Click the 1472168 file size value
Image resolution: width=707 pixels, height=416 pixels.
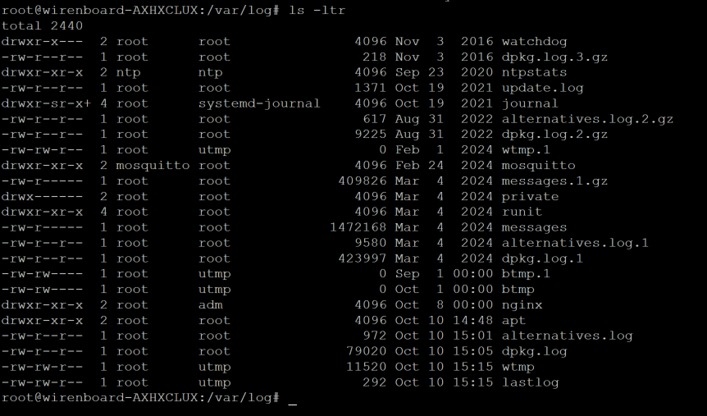point(358,227)
